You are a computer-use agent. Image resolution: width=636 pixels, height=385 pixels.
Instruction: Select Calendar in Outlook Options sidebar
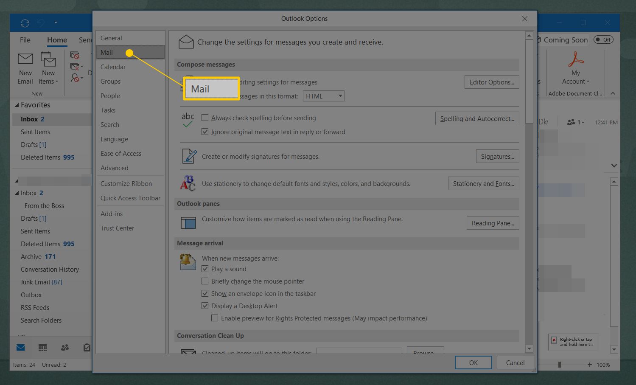[x=130, y=67]
